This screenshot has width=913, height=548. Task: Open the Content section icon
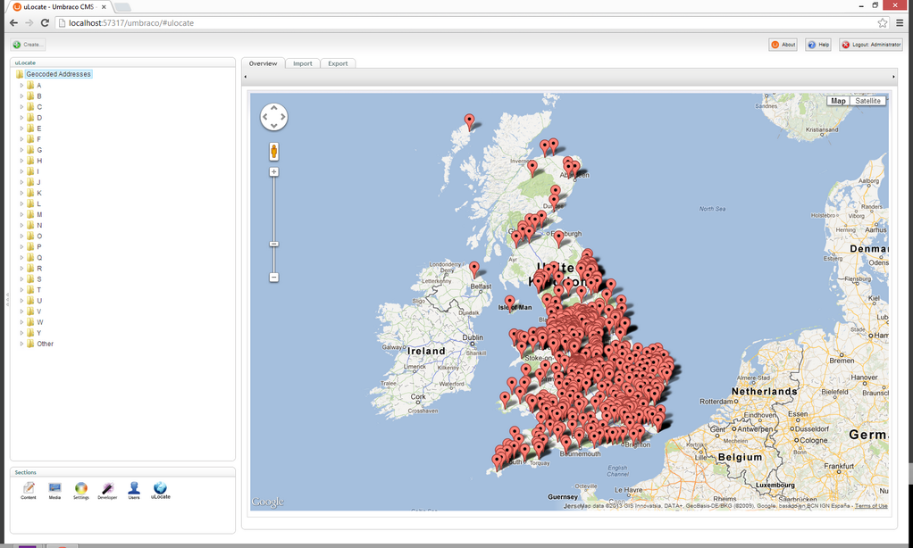tap(29, 490)
